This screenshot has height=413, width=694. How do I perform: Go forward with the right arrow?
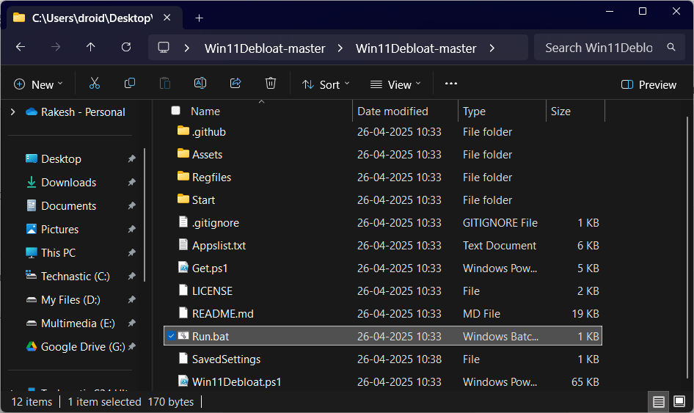tap(55, 47)
